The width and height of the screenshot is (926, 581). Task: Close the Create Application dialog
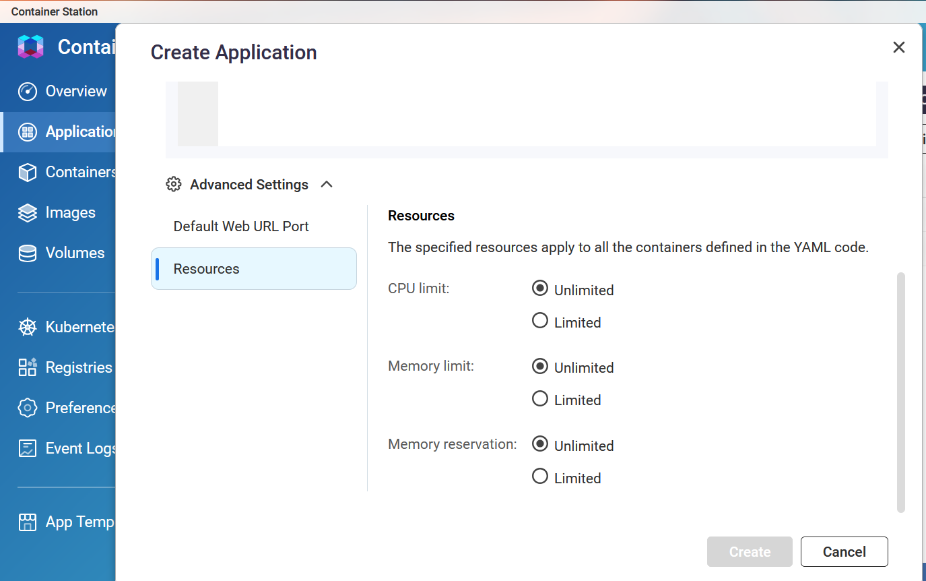[898, 47]
